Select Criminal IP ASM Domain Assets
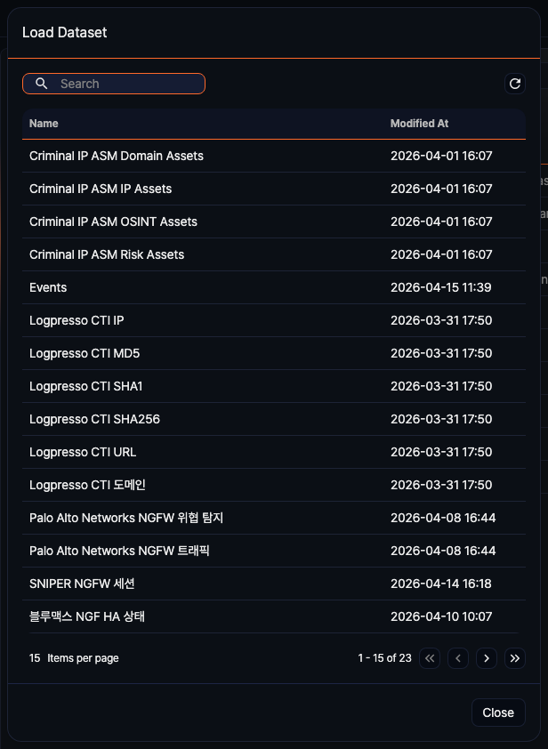The width and height of the screenshot is (548, 749). click(x=117, y=156)
